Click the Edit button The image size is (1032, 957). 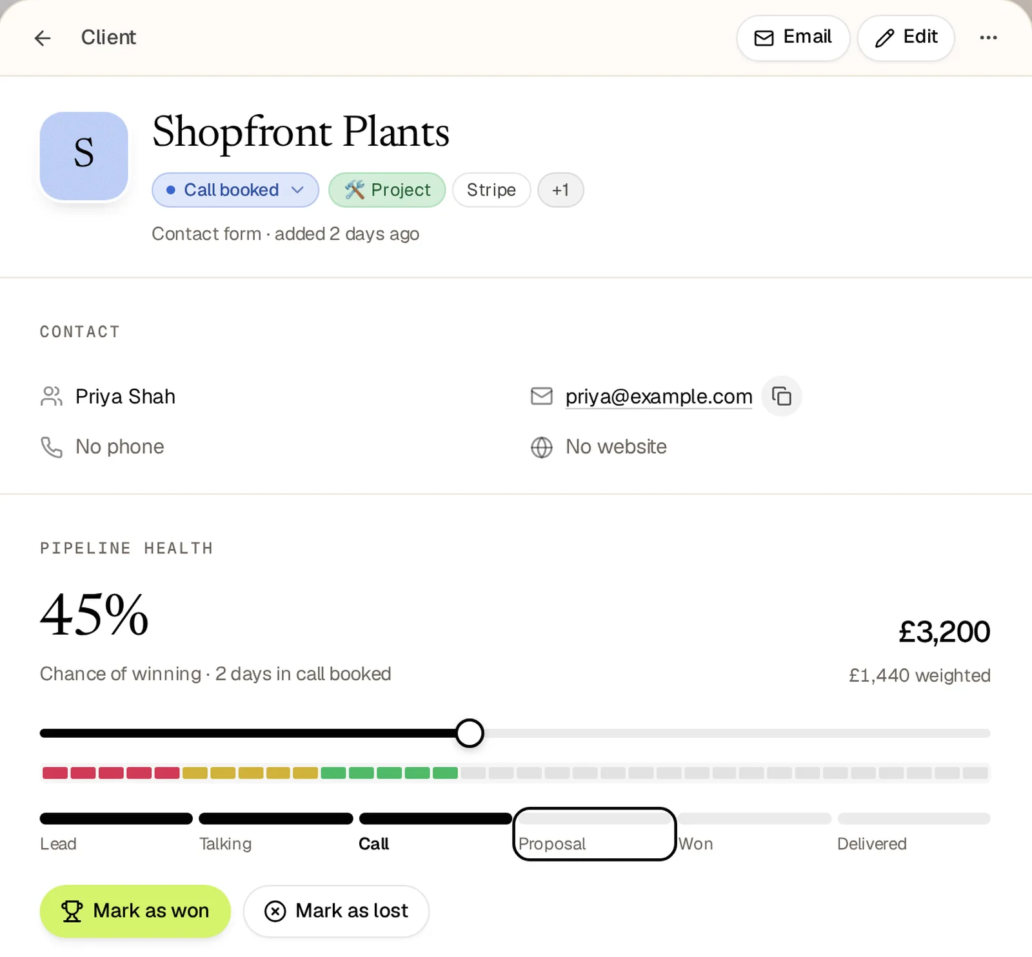(x=906, y=38)
